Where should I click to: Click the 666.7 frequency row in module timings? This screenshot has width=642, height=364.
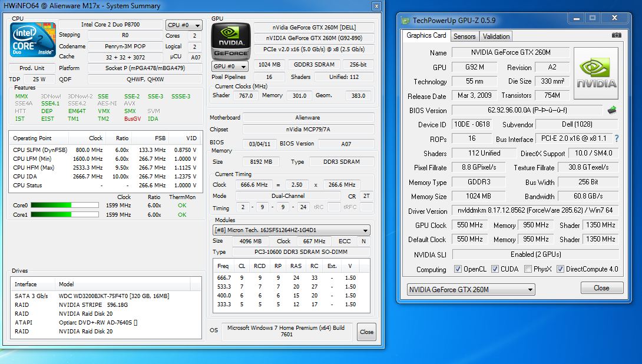[x=291, y=277]
